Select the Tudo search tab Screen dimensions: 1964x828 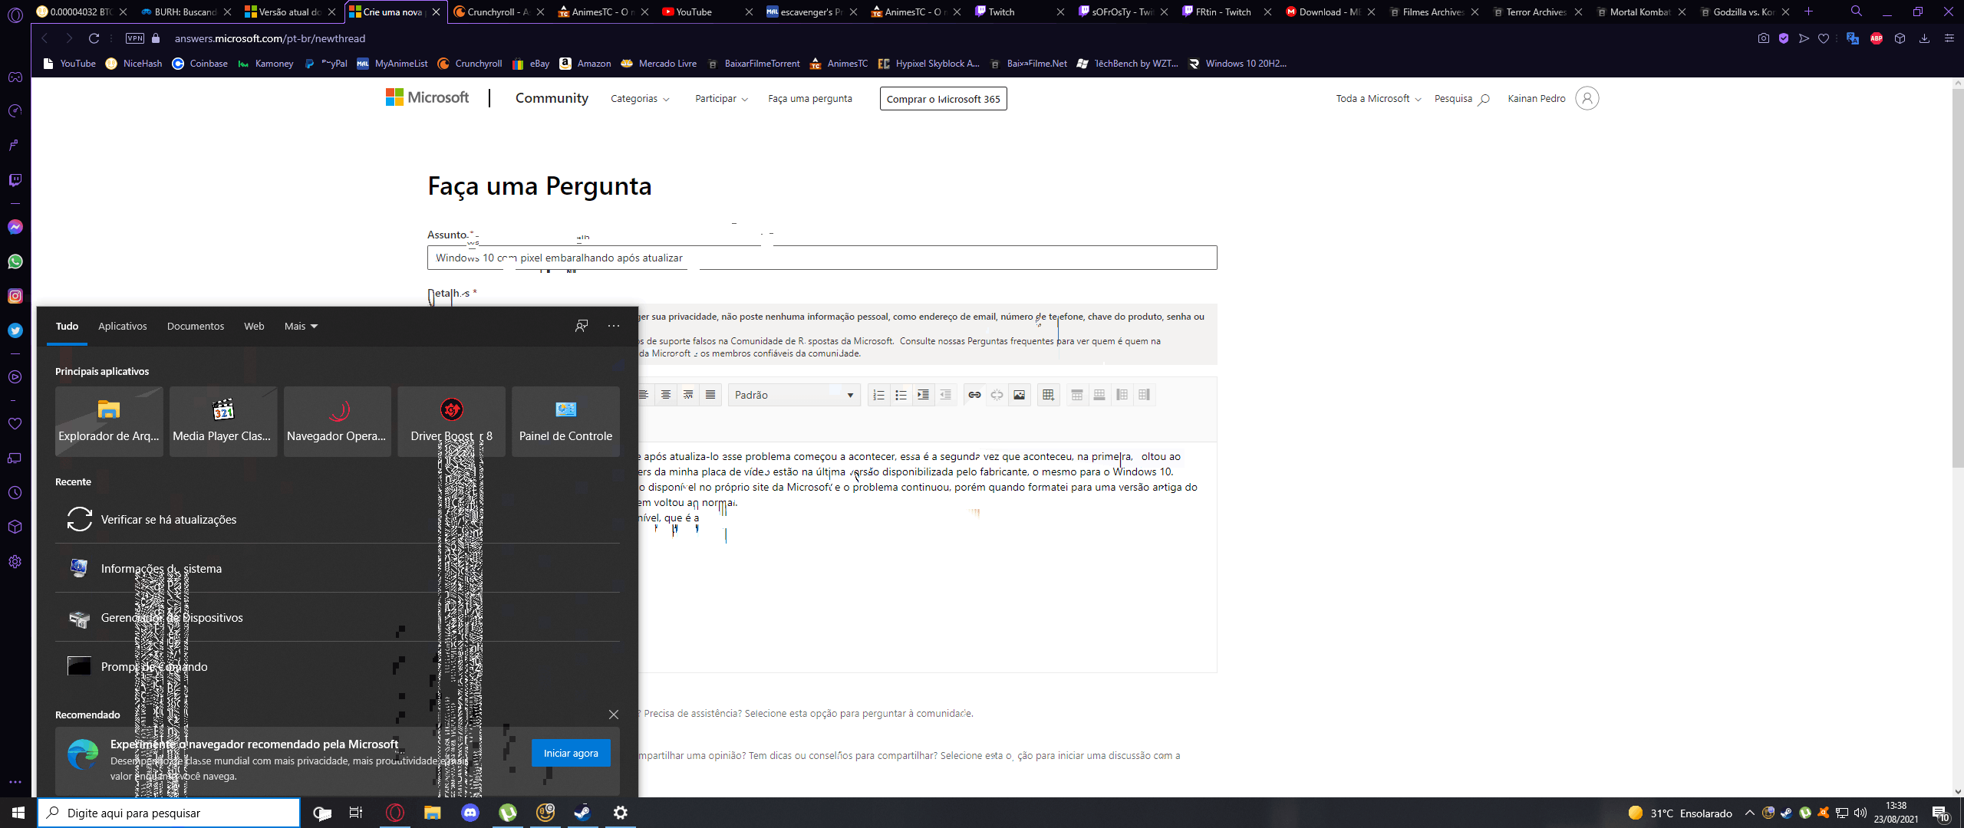[67, 327]
